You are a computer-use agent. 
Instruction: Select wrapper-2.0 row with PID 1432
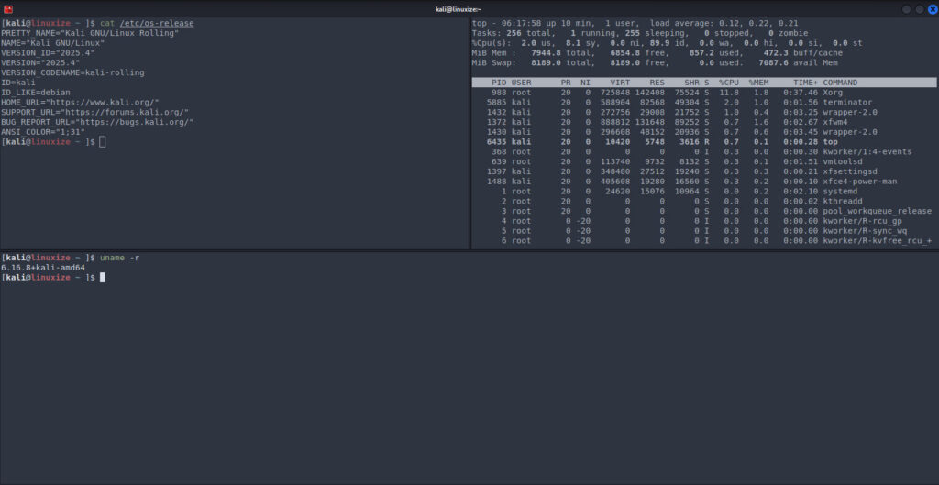coord(704,112)
